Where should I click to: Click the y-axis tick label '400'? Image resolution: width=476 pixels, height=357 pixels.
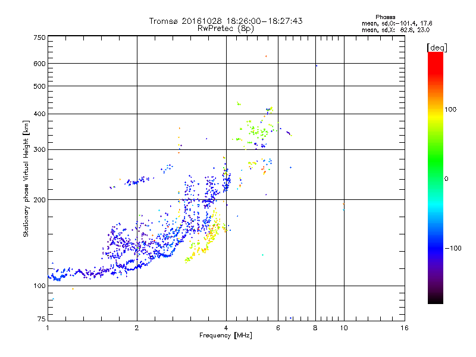39,114
